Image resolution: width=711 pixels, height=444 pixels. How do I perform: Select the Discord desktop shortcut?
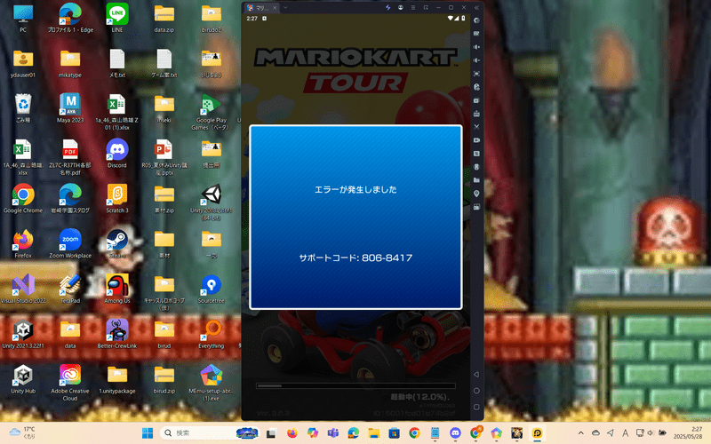117,154
